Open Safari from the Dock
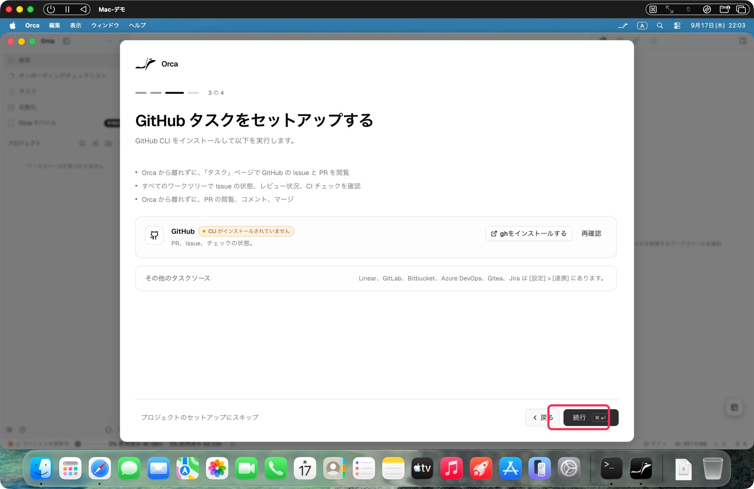Screen dimensions: 754x489 click(x=100, y=468)
